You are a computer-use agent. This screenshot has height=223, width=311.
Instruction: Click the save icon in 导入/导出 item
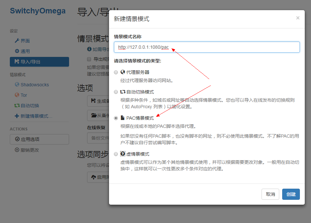[17, 61]
